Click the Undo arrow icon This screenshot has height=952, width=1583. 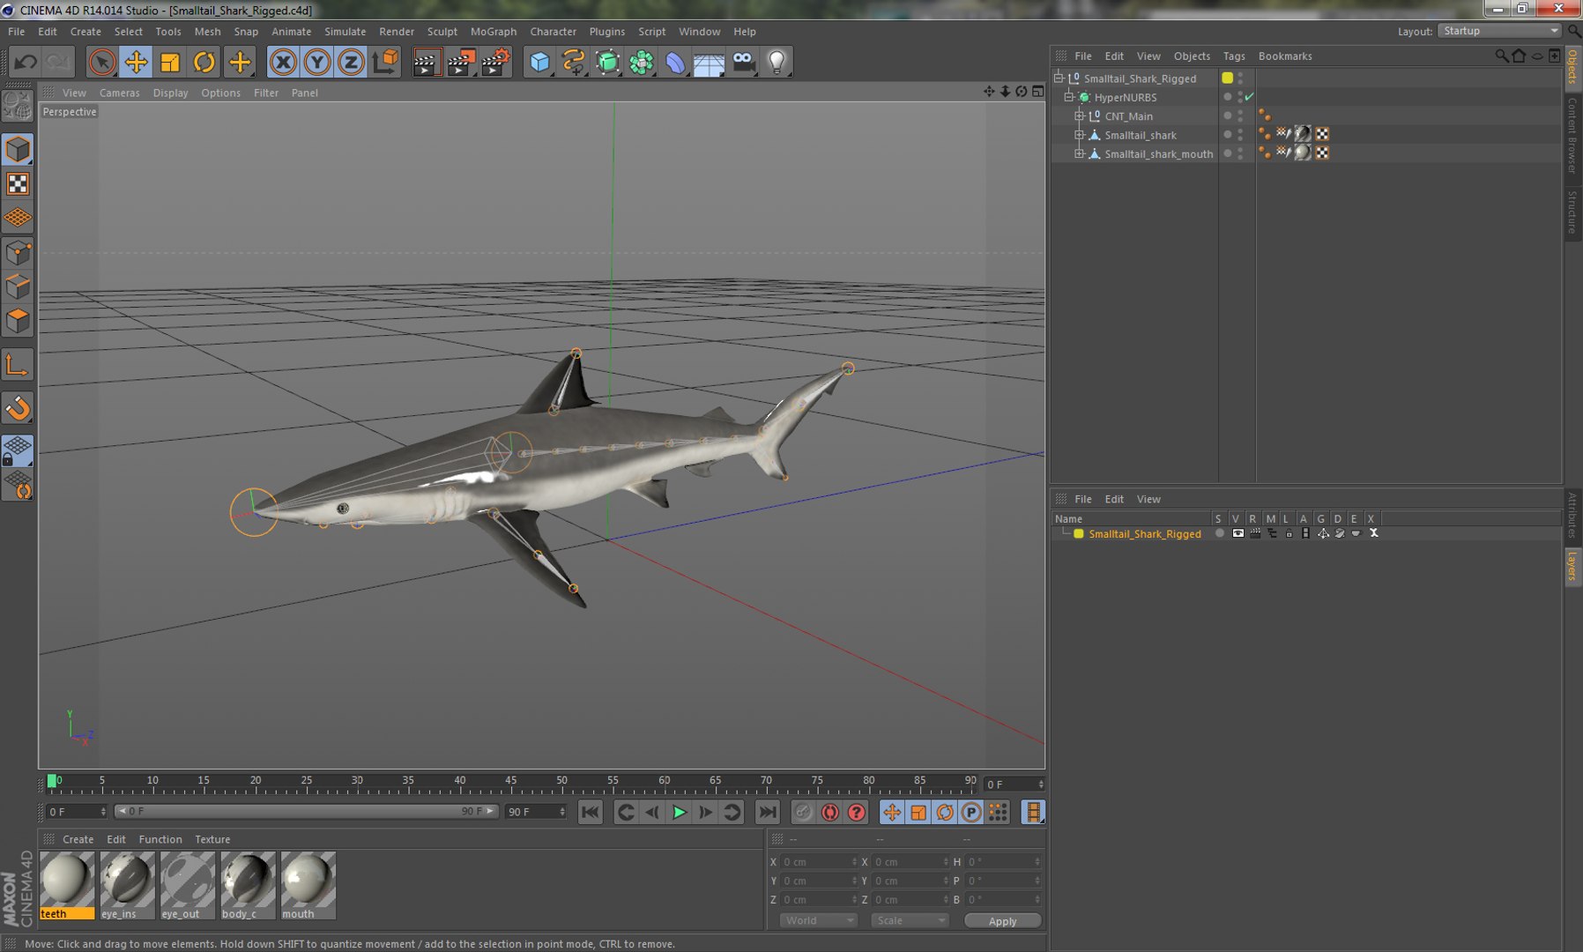pos(26,62)
